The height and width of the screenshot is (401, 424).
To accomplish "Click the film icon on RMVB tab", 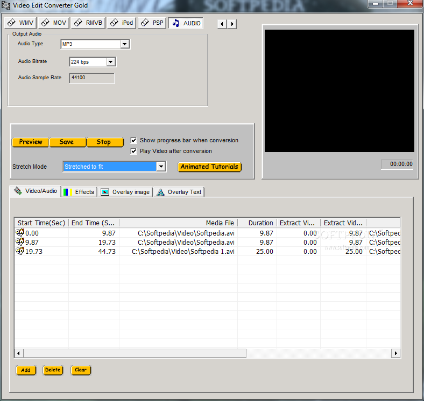I will point(78,23).
